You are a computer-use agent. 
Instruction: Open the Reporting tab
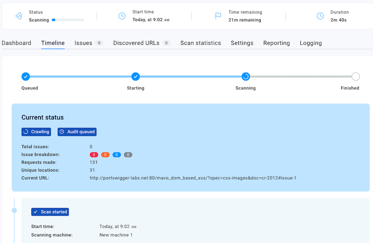(277, 43)
